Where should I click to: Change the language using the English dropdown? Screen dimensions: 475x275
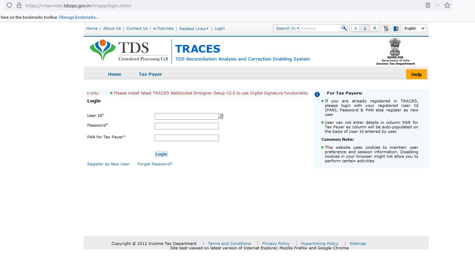click(414, 28)
